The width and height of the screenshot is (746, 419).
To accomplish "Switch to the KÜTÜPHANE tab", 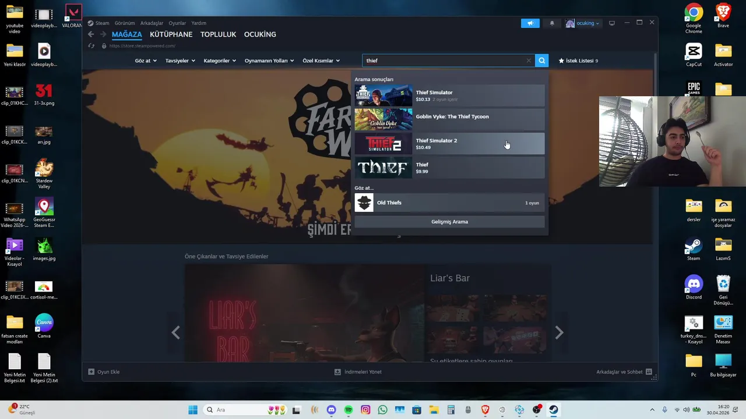I will 171,34.
